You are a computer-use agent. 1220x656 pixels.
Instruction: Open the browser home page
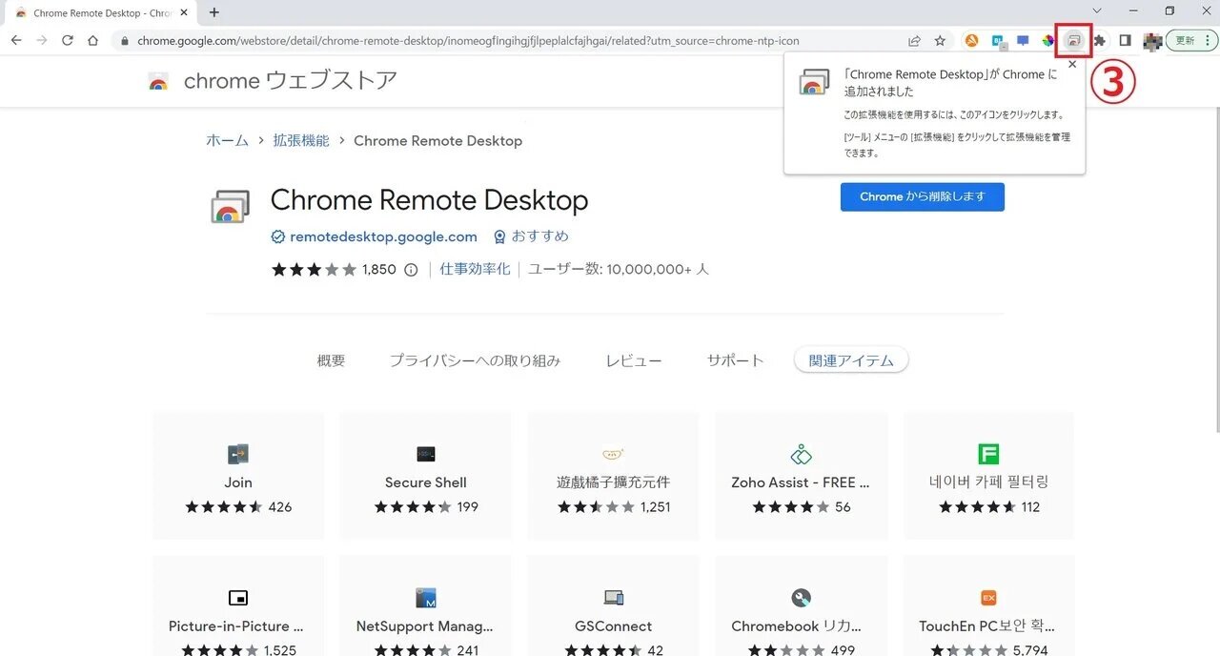pyautogui.click(x=92, y=40)
